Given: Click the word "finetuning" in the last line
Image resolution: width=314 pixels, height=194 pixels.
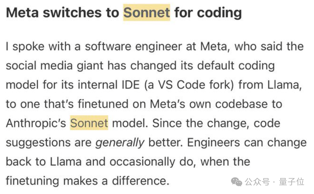Looking at the screenshot, I should pyautogui.click(x=32, y=181).
